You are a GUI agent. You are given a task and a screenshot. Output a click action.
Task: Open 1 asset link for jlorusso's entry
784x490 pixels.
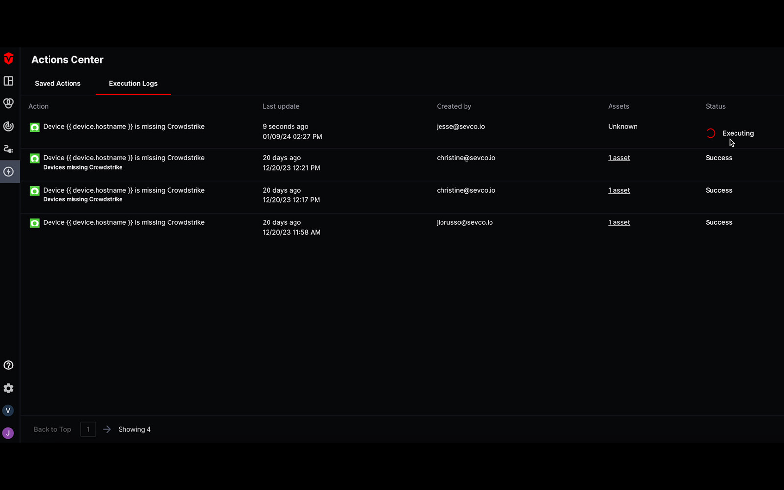pos(619,222)
